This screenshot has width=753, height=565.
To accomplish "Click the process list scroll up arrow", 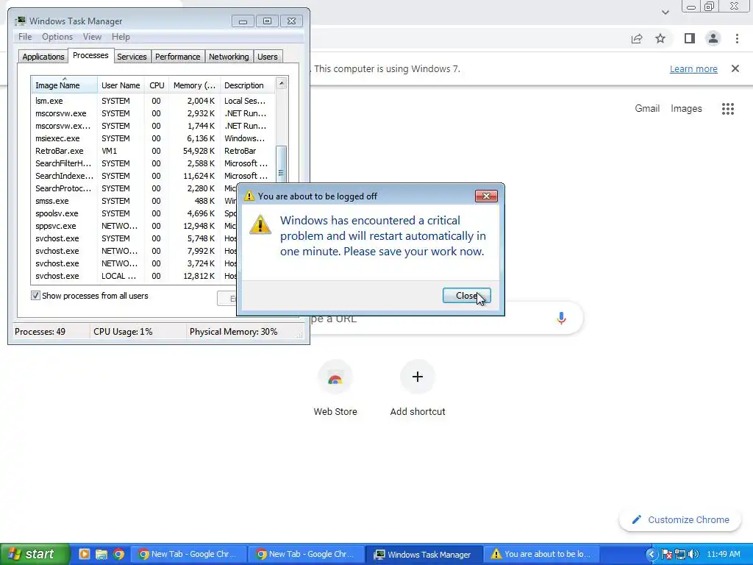I will coord(282,84).
